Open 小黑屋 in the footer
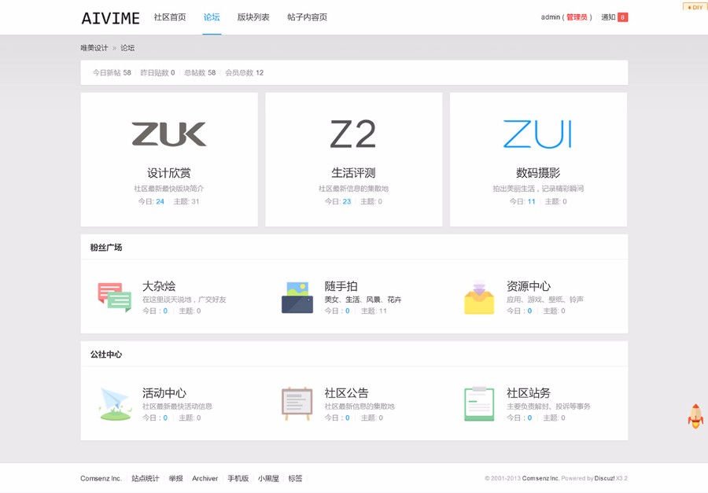Image resolution: width=708 pixels, height=493 pixels. [268, 479]
